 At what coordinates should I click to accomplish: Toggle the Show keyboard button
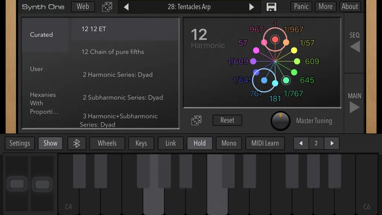(x=50, y=143)
